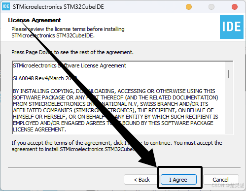
Task: Click the grey maximize circle in the title bar
Action: [211, 7]
